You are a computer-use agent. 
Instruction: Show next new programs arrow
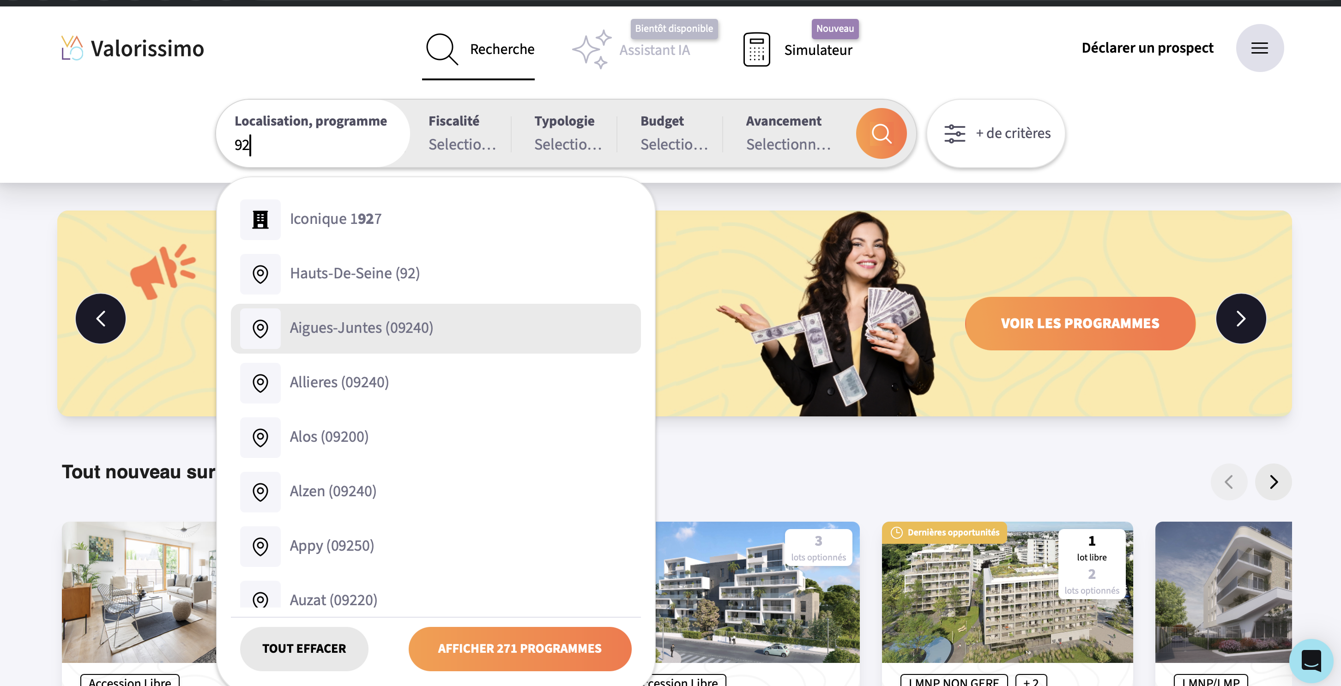point(1273,482)
